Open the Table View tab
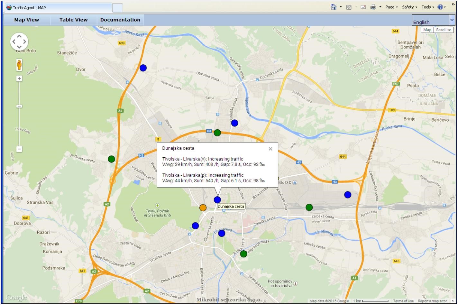The height and width of the screenshot is (305, 458). (x=73, y=20)
